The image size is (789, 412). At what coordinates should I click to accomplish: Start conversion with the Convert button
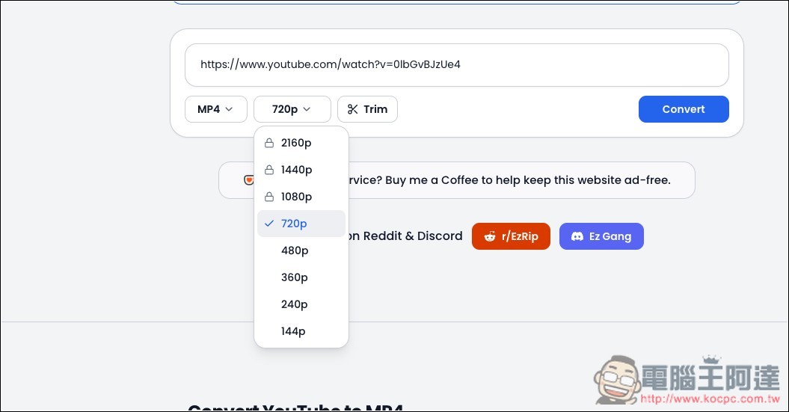(x=684, y=109)
